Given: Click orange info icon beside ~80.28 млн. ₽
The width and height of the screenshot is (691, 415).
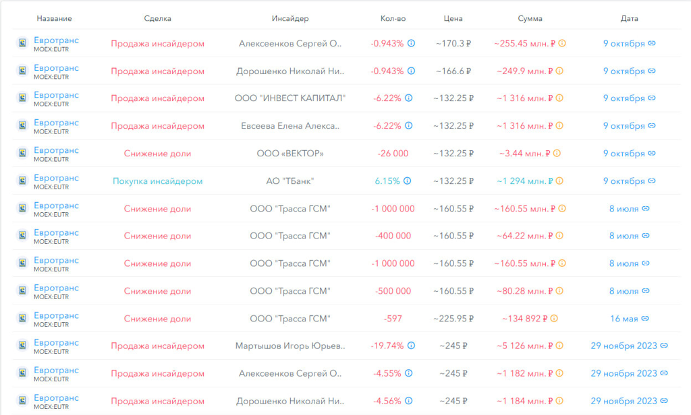Looking at the screenshot, I should click(559, 291).
